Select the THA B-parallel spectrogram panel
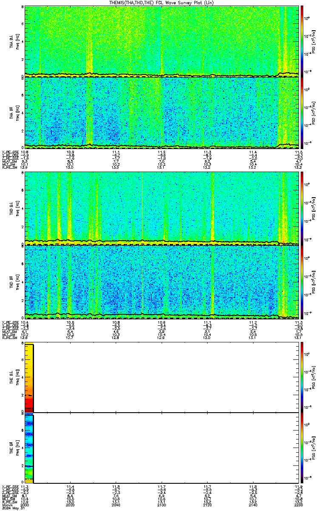The width and height of the screenshot is (319, 511). point(161,112)
